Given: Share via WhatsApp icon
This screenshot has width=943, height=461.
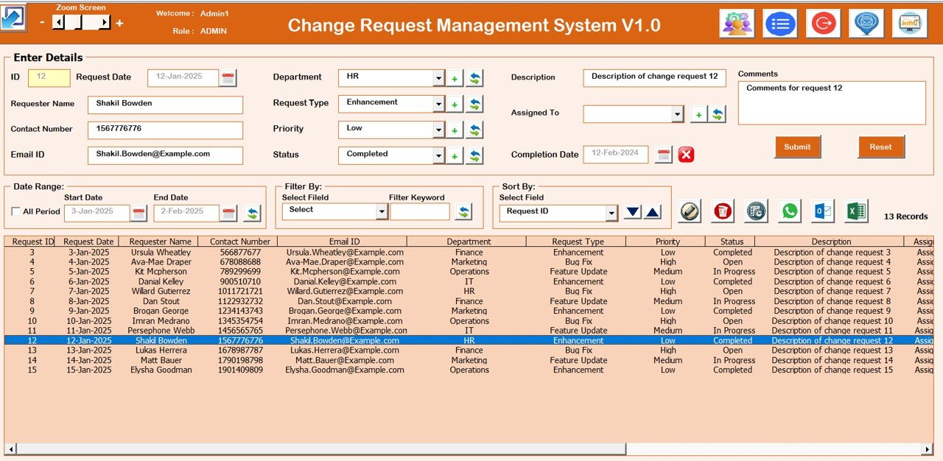Looking at the screenshot, I should (x=790, y=211).
